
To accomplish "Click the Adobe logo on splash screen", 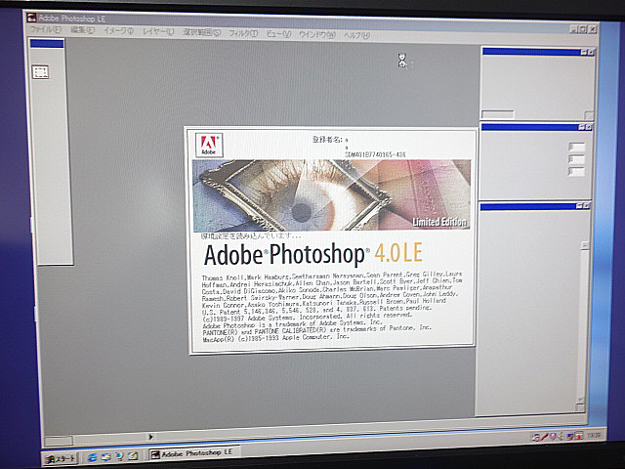I will point(209,145).
